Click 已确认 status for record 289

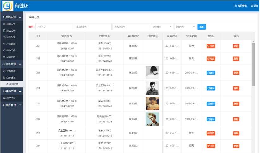click(x=211, y=73)
